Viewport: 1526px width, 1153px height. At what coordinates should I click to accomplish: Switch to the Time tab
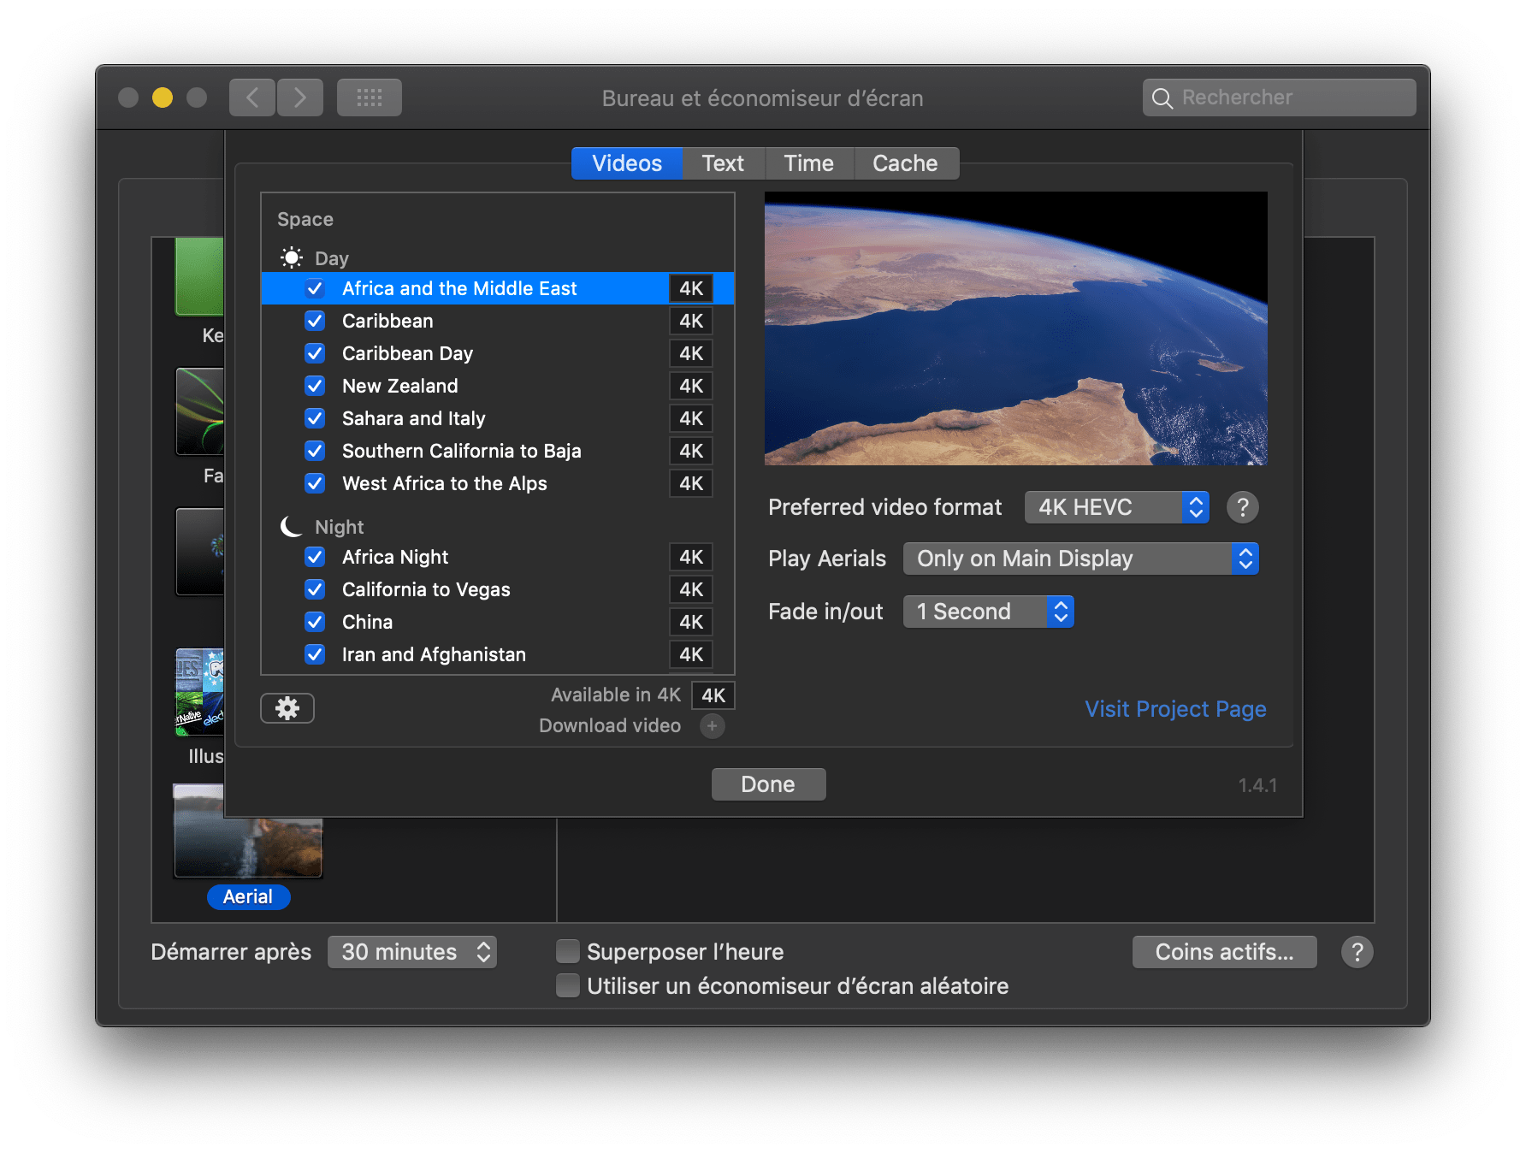(808, 163)
